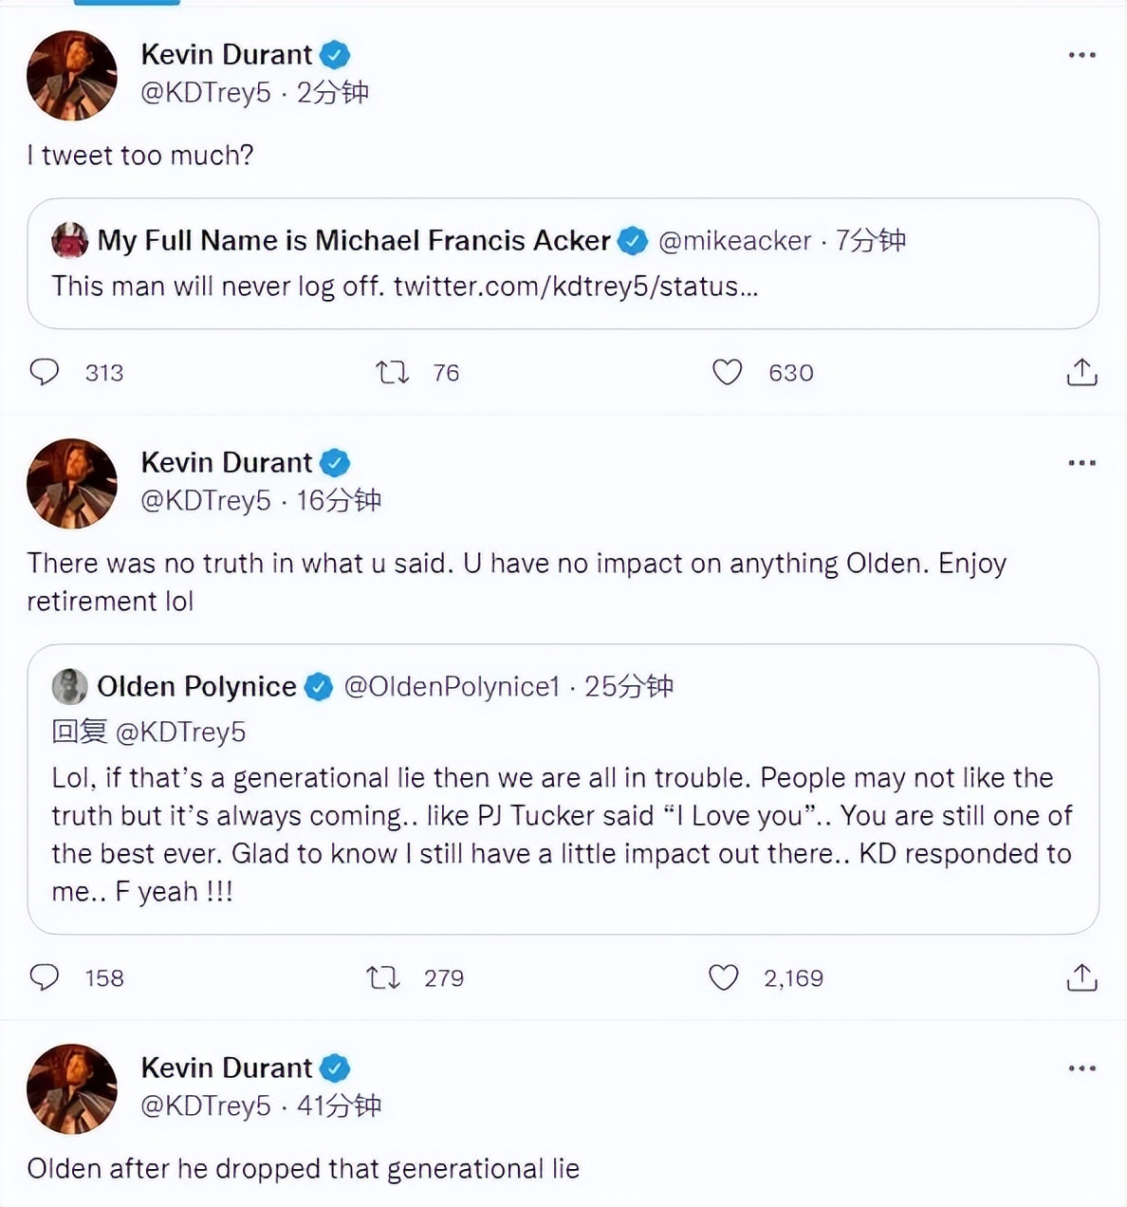Viewport: 1127px width, 1207px height.
Task: Open more options on the 16-minute-old tweet
Action: pyautogui.click(x=1081, y=463)
